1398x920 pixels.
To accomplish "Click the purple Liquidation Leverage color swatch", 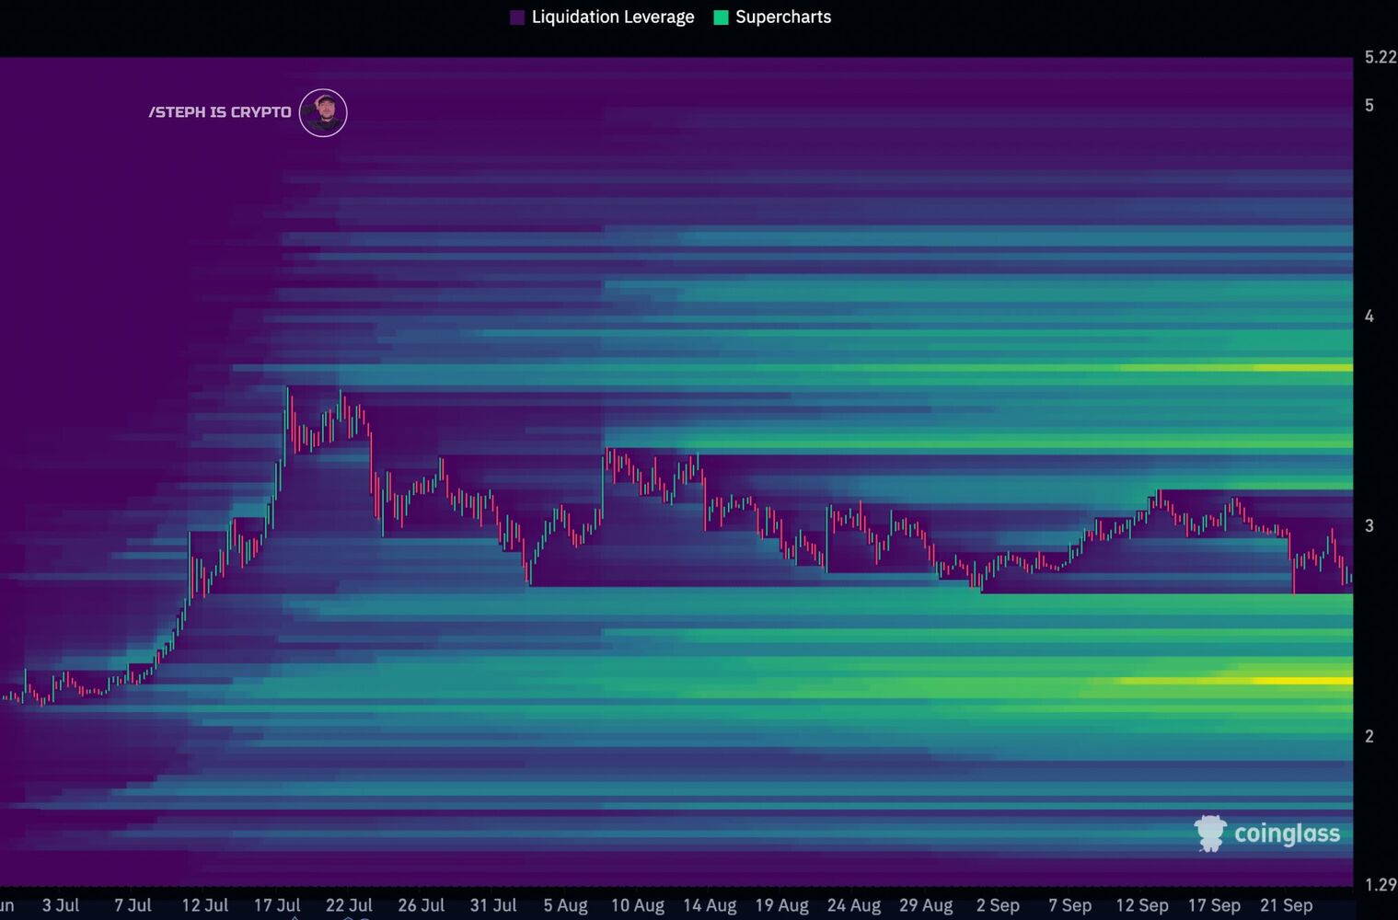I will 517,17.
